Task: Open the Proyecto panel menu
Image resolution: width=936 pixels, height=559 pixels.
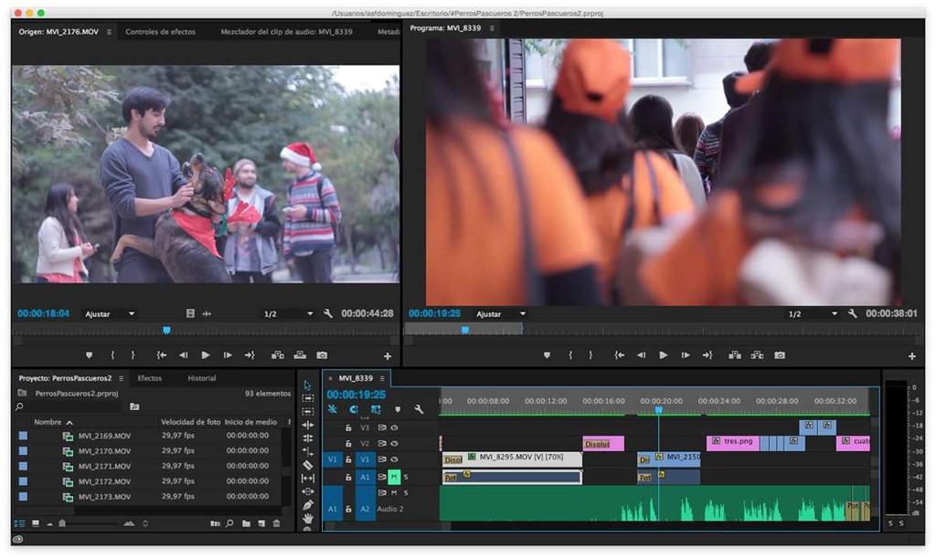Action: (x=122, y=378)
